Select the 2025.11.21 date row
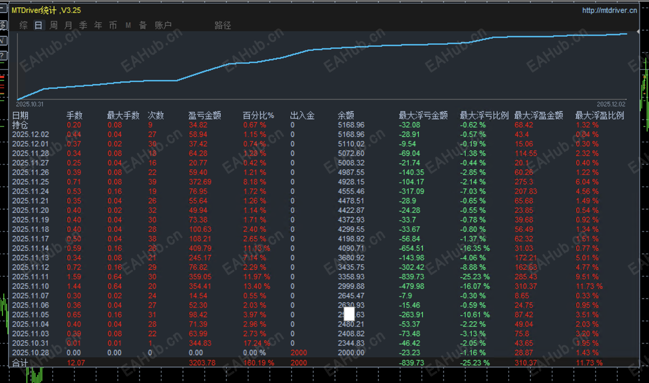The image size is (649, 383). (x=30, y=201)
